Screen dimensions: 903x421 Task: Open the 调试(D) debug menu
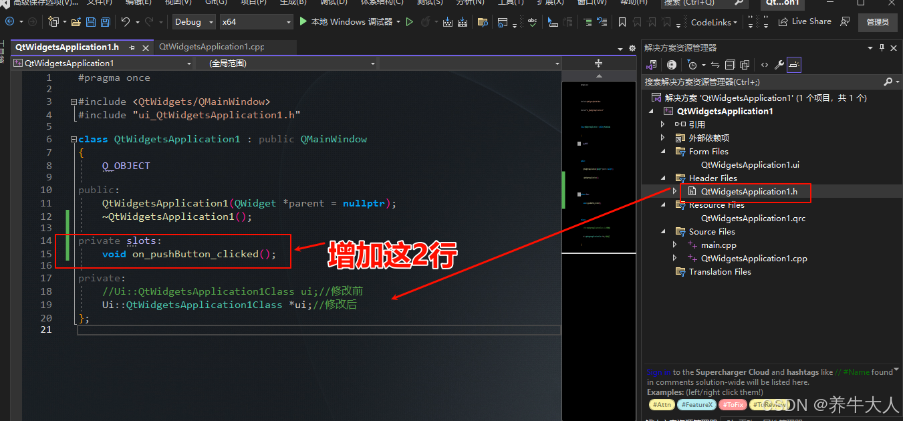(x=334, y=3)
